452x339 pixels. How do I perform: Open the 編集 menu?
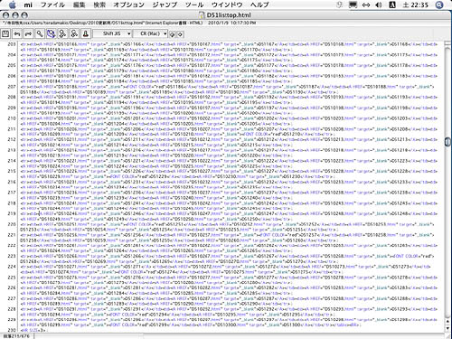(x=80, y=5)
